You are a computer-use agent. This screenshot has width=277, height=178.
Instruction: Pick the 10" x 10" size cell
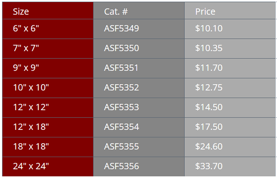click(31, 88)
